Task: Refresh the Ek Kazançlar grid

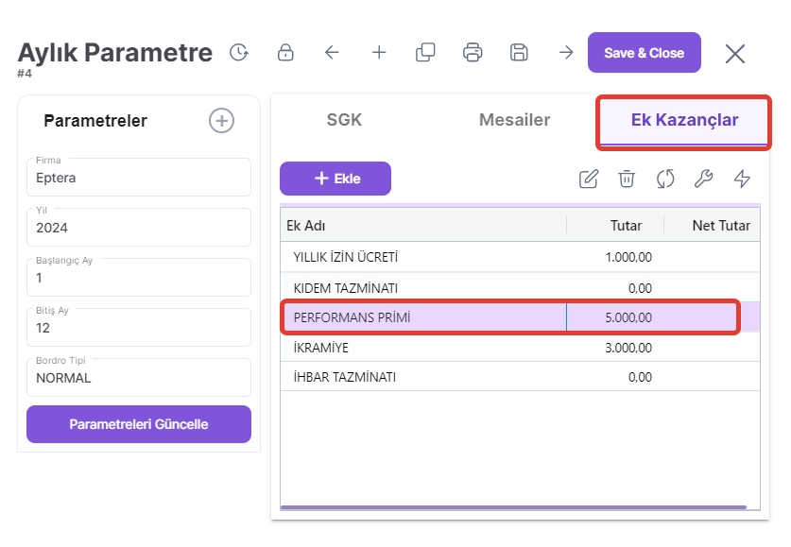Action: 665,179
